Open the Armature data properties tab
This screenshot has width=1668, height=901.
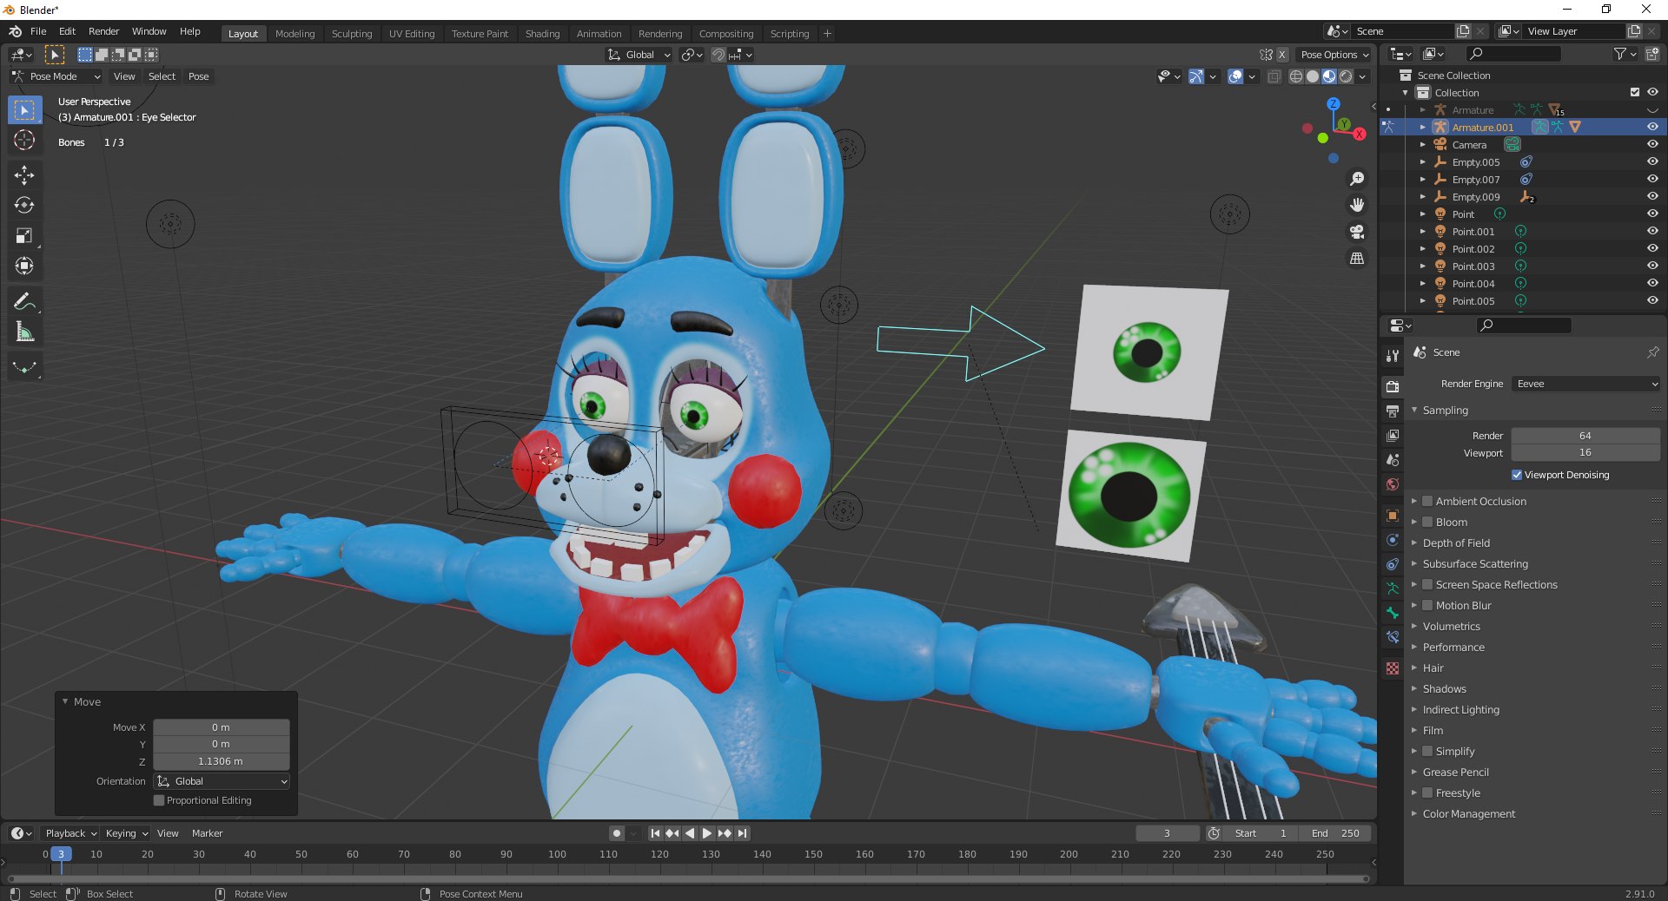click(1393, 589)
